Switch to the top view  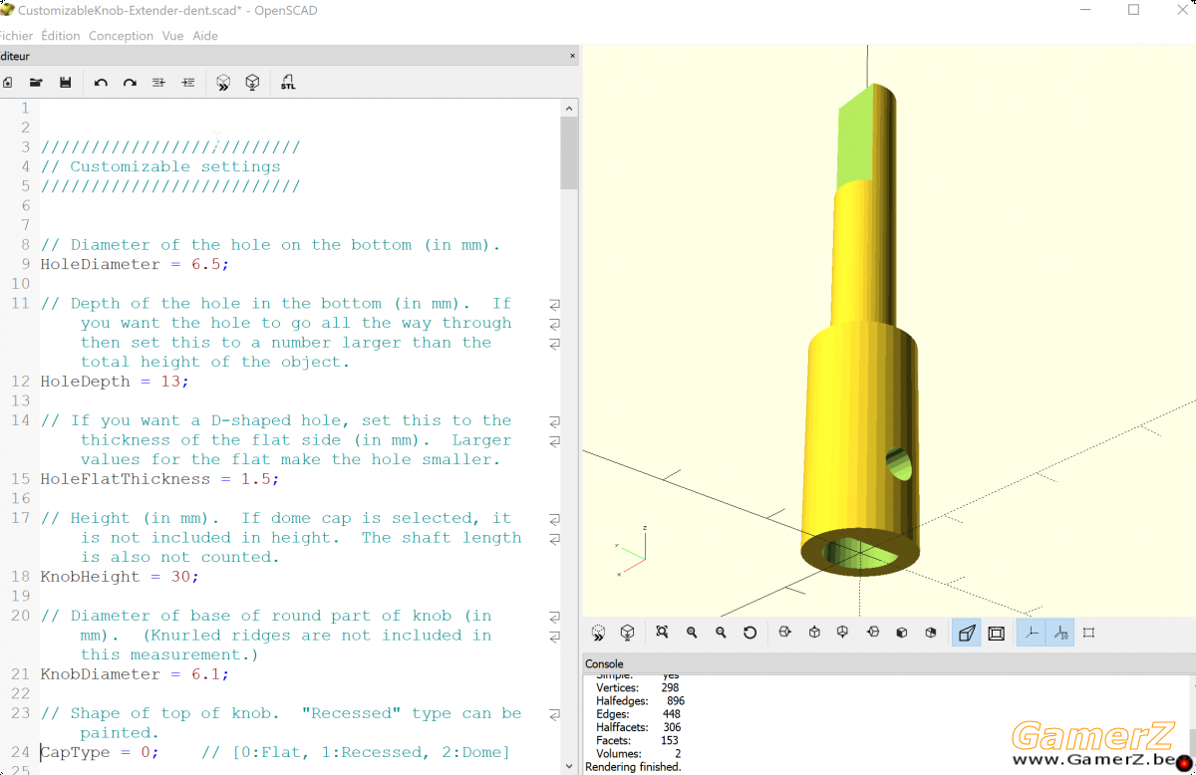pos(814,633)
